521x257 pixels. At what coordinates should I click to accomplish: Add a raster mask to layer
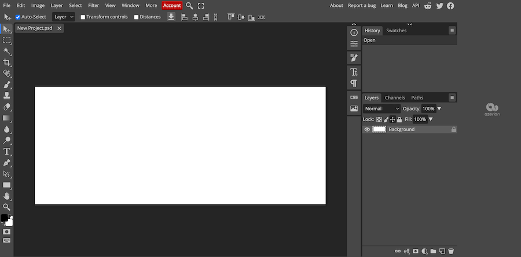416,251
